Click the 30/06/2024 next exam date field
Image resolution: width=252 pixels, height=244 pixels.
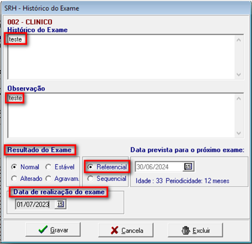(x=159, y=167)
